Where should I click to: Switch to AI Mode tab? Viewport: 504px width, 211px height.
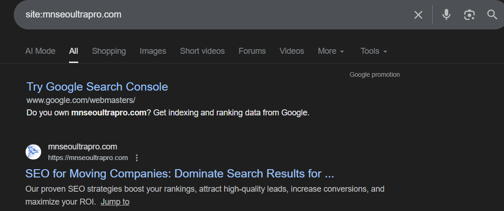coord(40,51)
